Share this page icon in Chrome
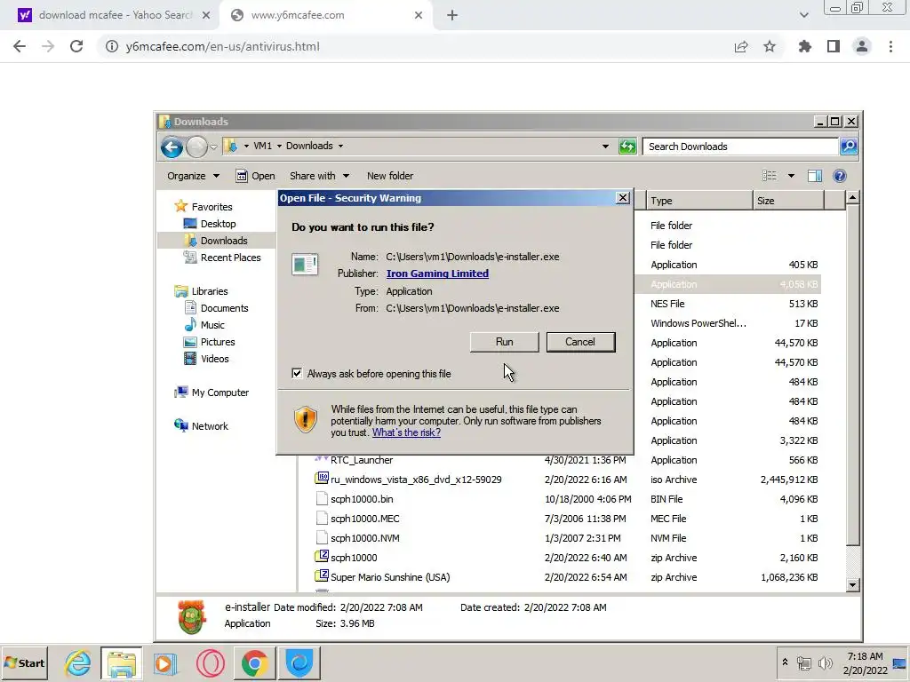This screenshot has height=682, width=910. click(x=741, y=46)
